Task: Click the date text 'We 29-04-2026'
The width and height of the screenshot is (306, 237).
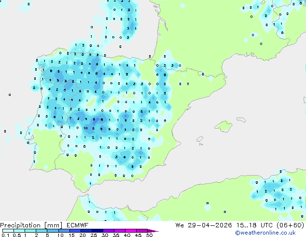Action: coord(204,225)
